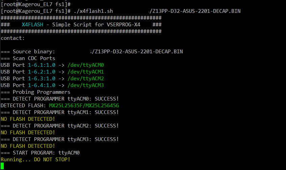Screen dimensions: 286x170
Task: Click the MX25L25635F/MX25L25645G flash name
Action: click(x=84, y=106)
